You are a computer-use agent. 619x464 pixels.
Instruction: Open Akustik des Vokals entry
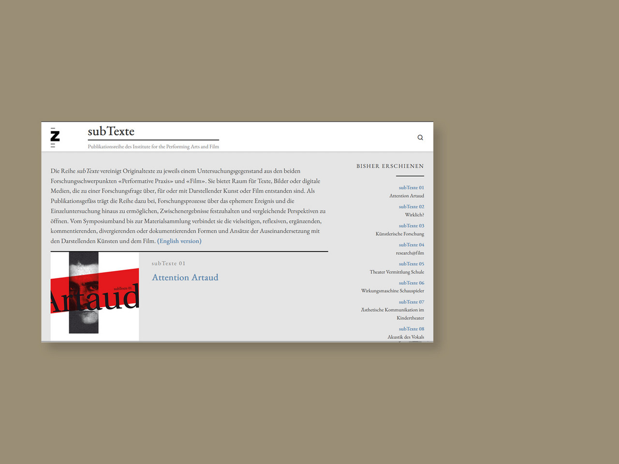tap(405, 337)
